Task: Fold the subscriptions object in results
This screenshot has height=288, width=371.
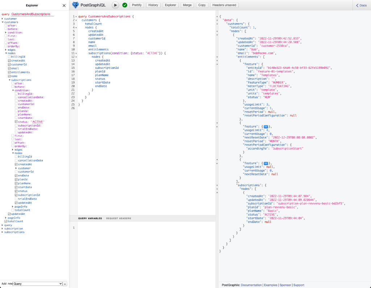Action: 217,185
